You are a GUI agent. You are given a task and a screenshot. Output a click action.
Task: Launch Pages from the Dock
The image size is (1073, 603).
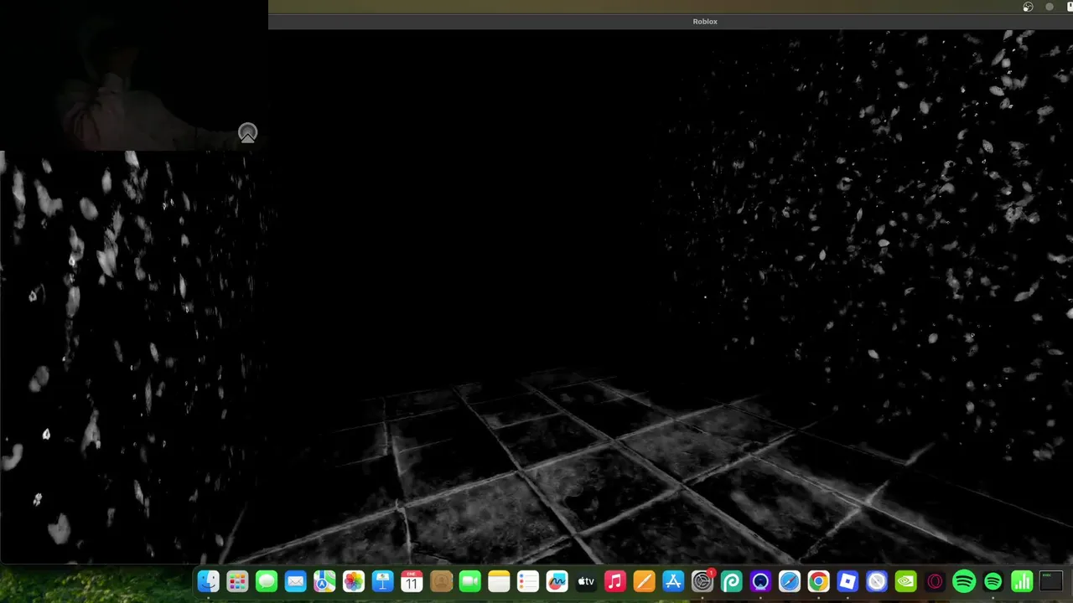pos(644,581)
